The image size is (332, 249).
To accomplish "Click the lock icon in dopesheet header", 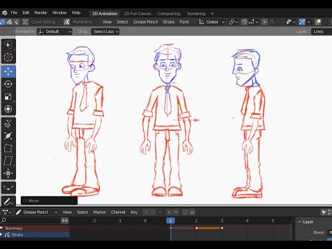I will click(192, 212).
